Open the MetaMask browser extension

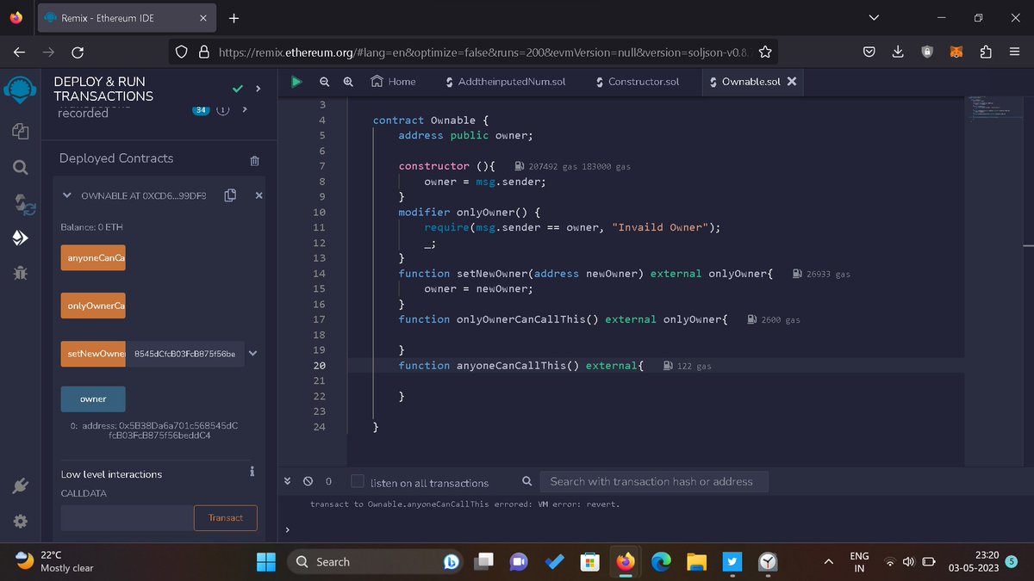click(956, 52)
